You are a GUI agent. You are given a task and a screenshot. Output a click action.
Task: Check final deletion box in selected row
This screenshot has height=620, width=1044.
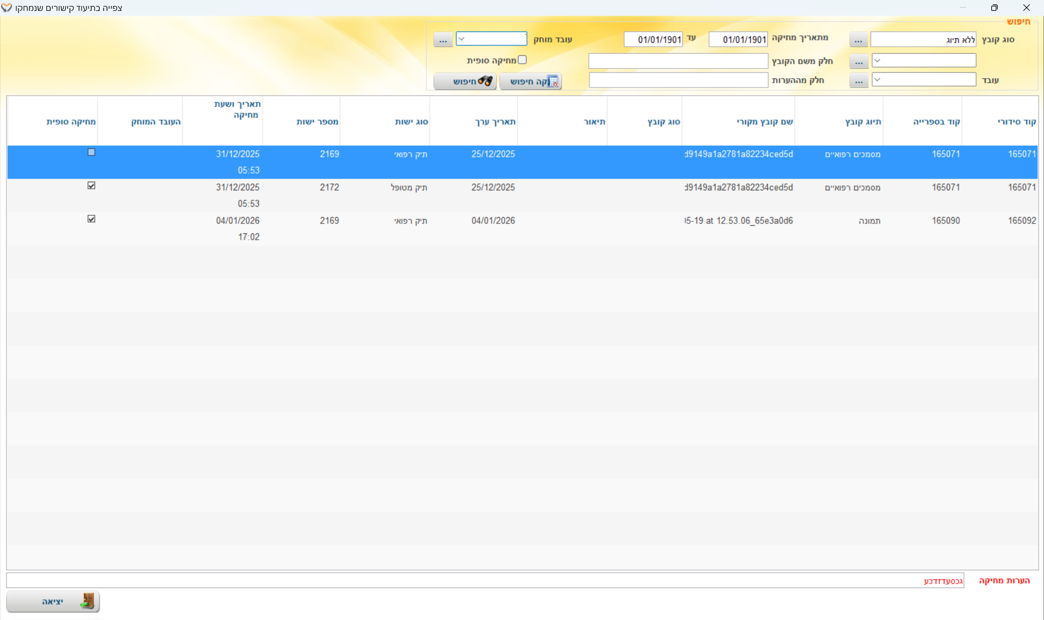click(x=91, y=153)
